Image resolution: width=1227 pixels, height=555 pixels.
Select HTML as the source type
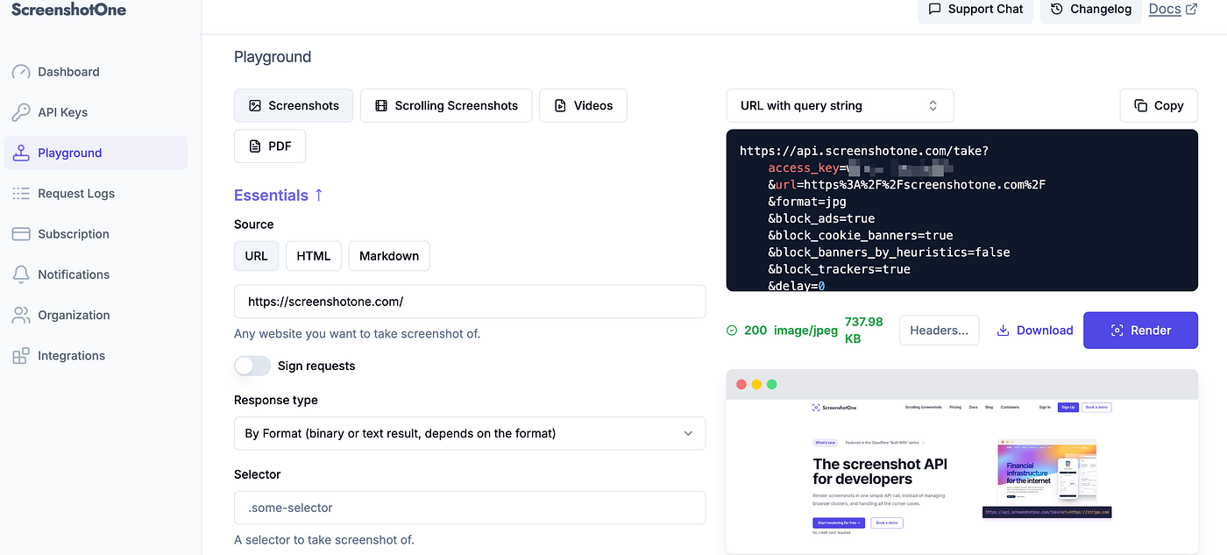pos(314,256)
